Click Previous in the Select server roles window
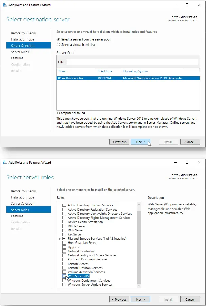This screenshot has height=306, width=206. 119,300
